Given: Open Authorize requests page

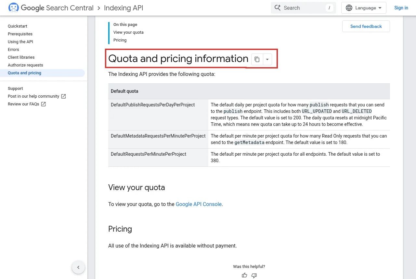Looking at the screenshot, I should [x=25, y=65].
